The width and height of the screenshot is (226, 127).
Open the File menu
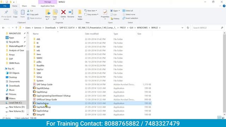5,6
